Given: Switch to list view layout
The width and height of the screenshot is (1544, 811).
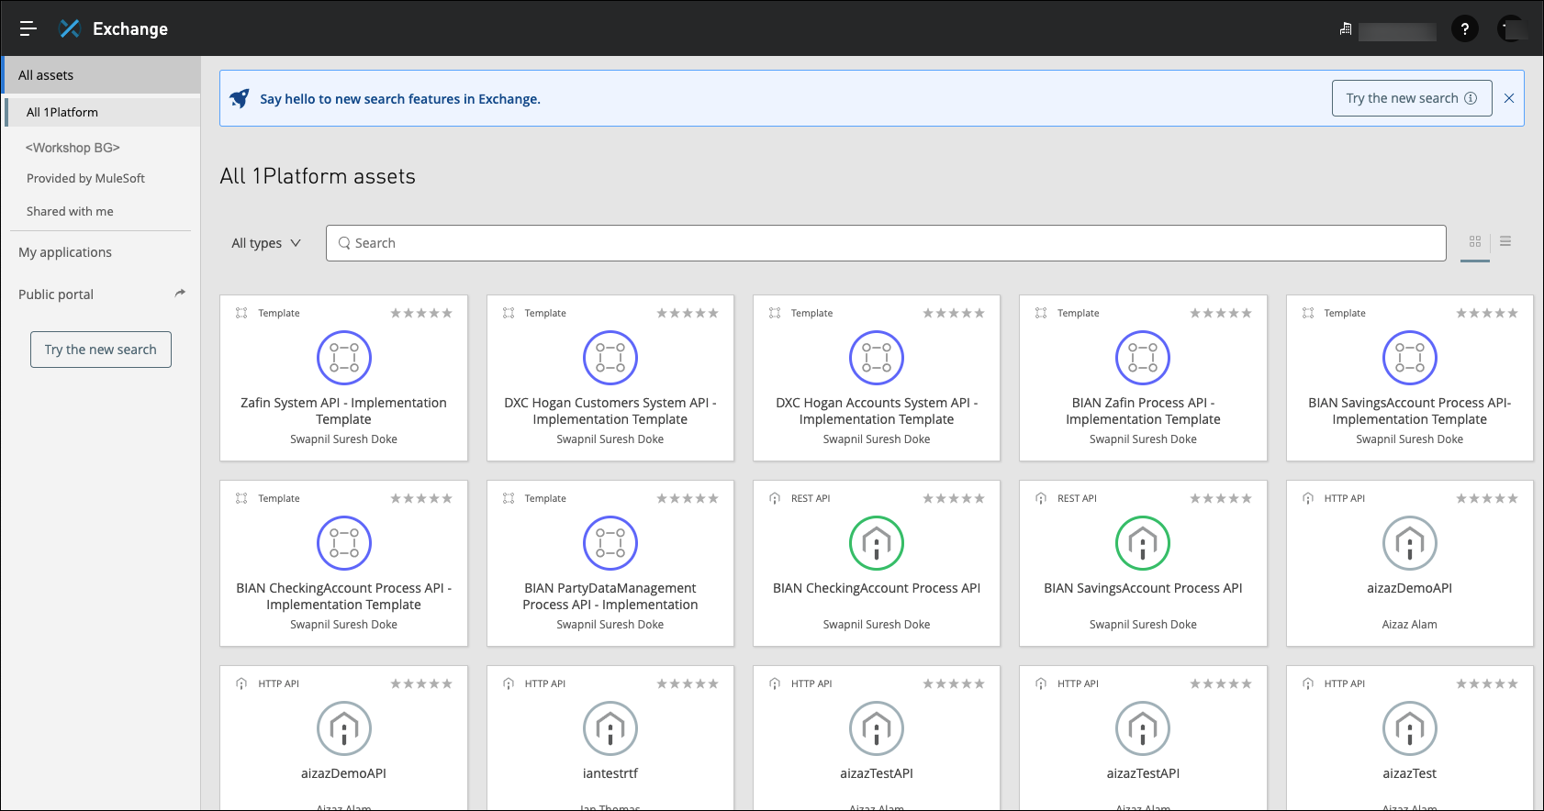Looking at the screenshot, I should [x=1505, y=242].
